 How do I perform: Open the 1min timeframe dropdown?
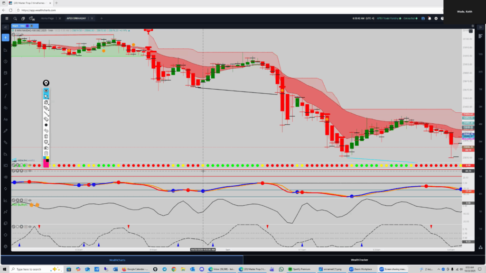click(x=22, y=26)
